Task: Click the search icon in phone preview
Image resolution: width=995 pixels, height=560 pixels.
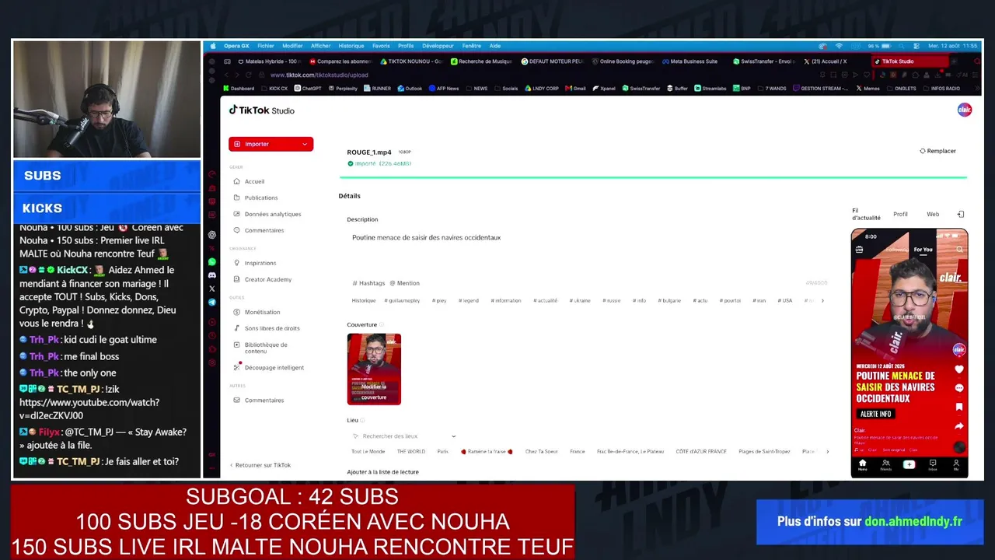Action: 960,250
